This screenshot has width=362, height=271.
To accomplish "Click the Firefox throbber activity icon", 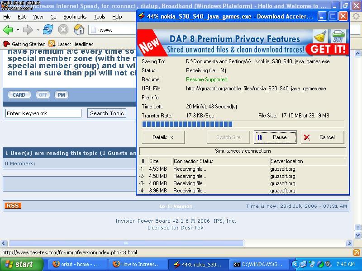I will click(356, 16).
